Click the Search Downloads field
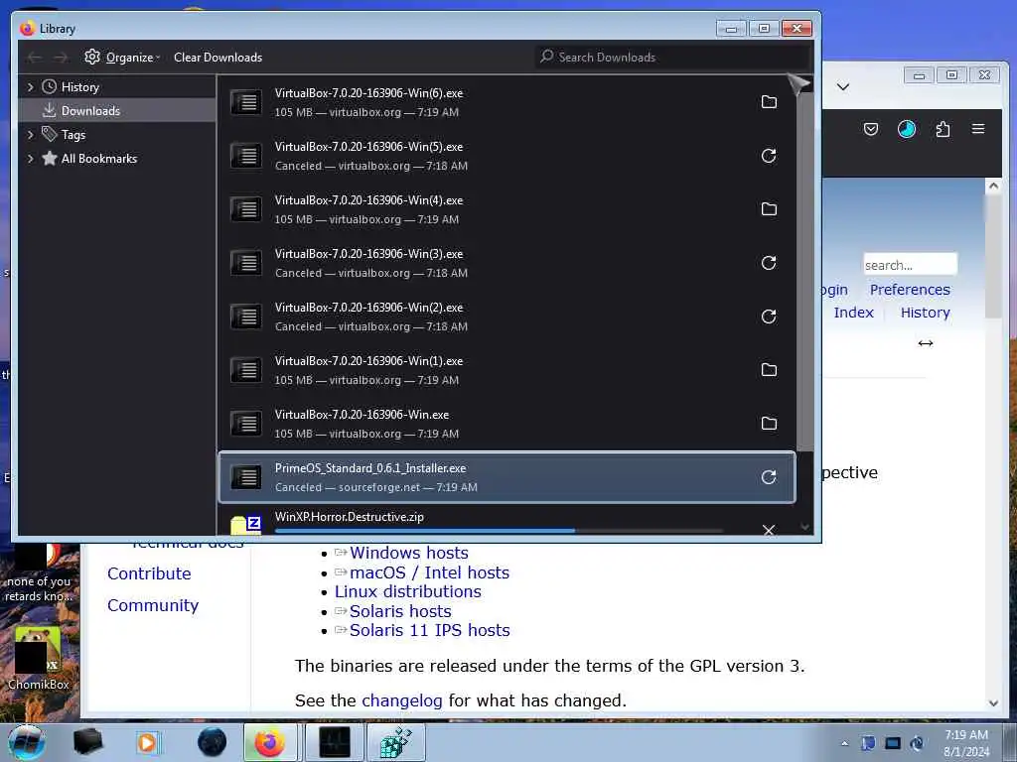Screen dimensions: 1017x762 tap(673, 57)
